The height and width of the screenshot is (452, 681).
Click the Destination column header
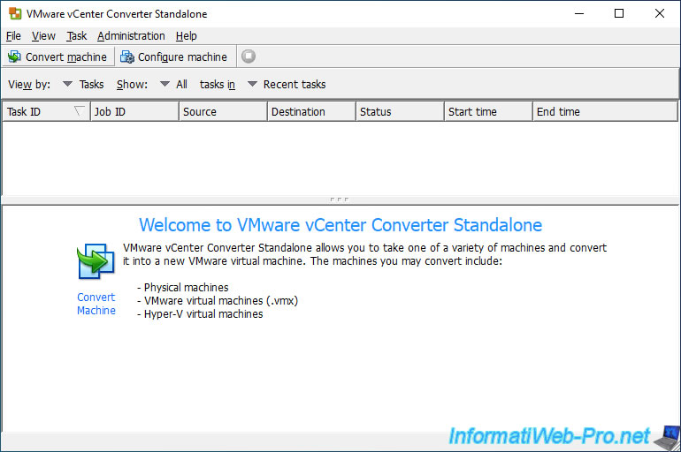coord(311,112)
